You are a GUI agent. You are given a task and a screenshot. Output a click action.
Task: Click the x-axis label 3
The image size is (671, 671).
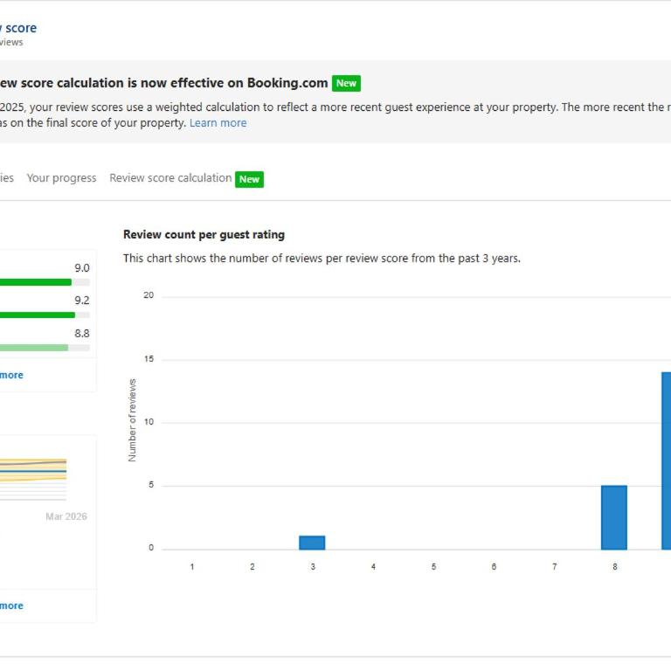point(313,566)
